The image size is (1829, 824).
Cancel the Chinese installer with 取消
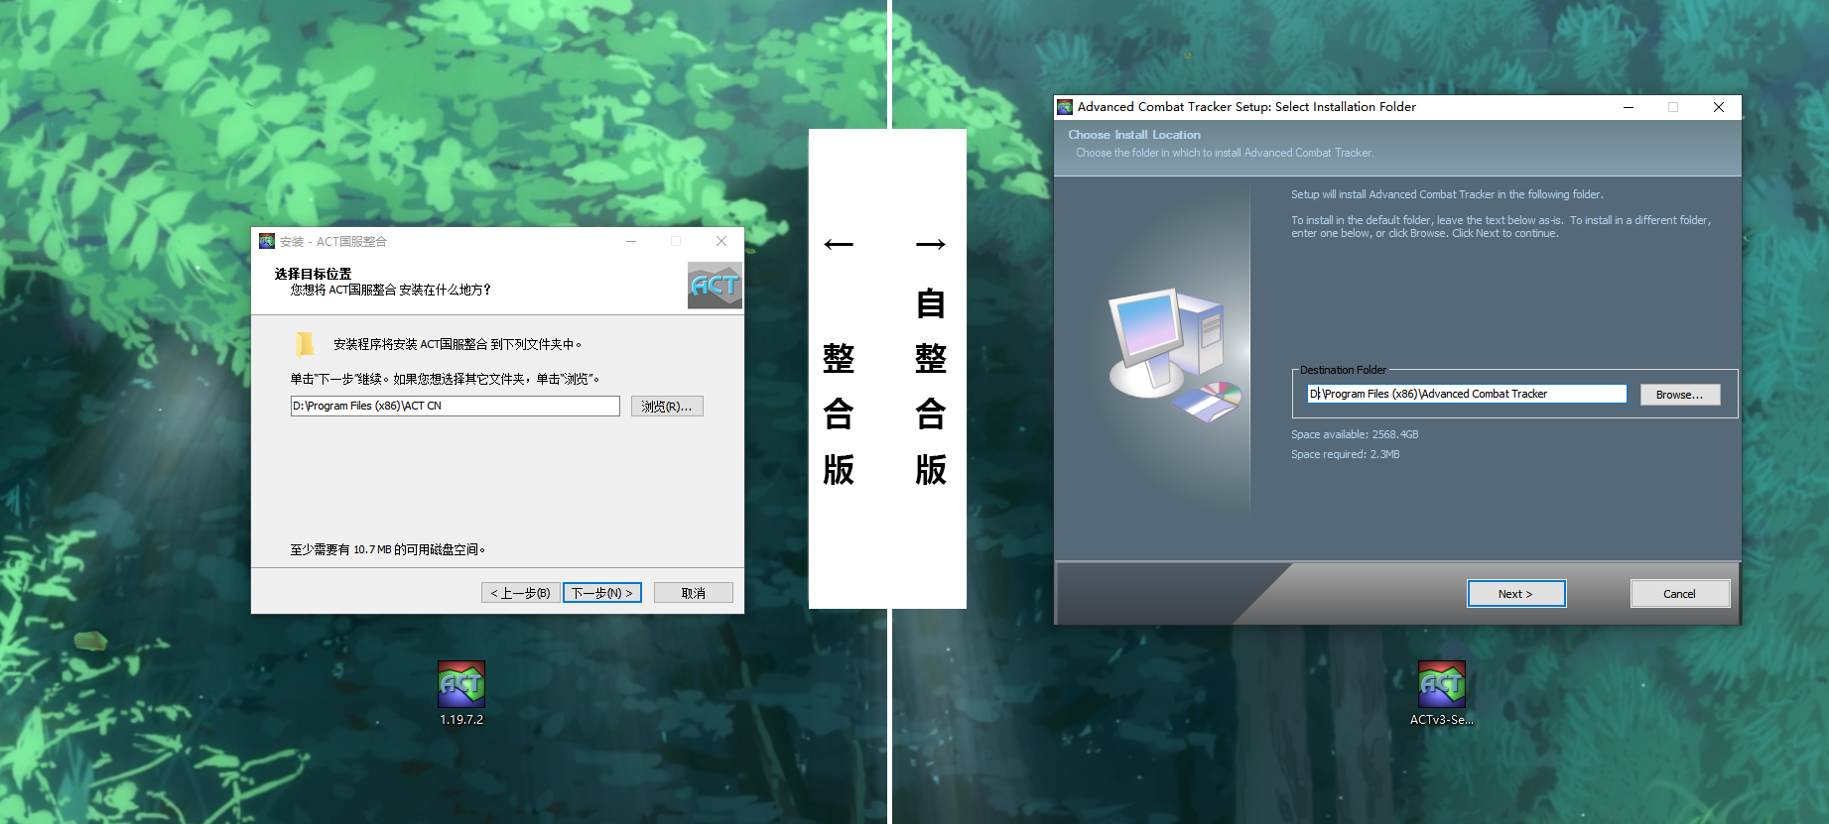pos(694,593)
